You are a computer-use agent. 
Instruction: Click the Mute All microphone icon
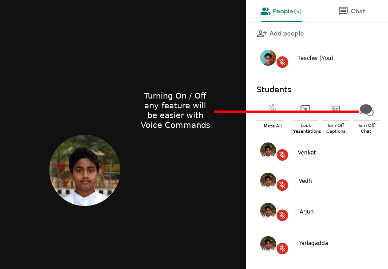(x=273, y=109)
